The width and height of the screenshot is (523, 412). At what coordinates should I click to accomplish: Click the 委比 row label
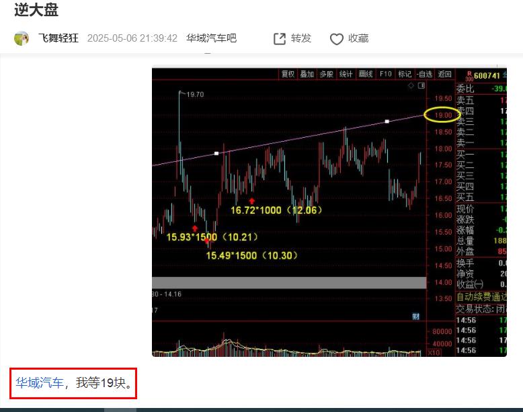pos(465,89)
